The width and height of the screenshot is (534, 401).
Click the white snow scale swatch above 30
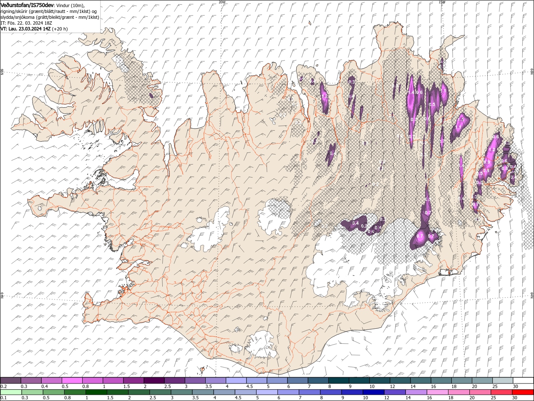pyautogui.click(x=523, y=381)
